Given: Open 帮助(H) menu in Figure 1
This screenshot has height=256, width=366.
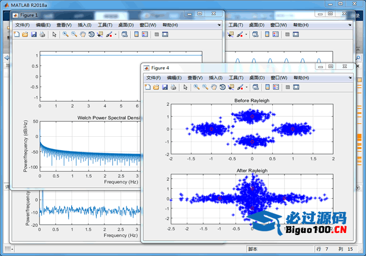Looking at the screenshot, I should click(x=170, y=25).
